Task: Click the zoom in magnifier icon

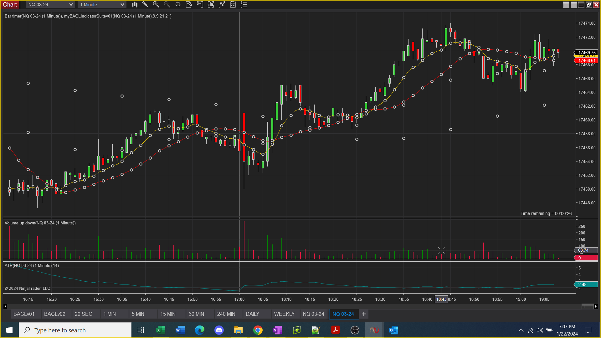Action: click(x=156, y=4)
